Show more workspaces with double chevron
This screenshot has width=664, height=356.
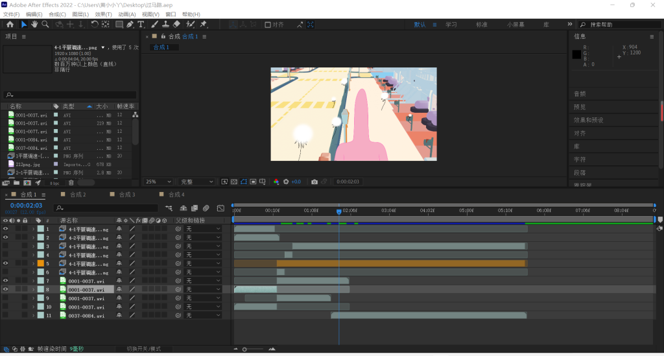569,24
